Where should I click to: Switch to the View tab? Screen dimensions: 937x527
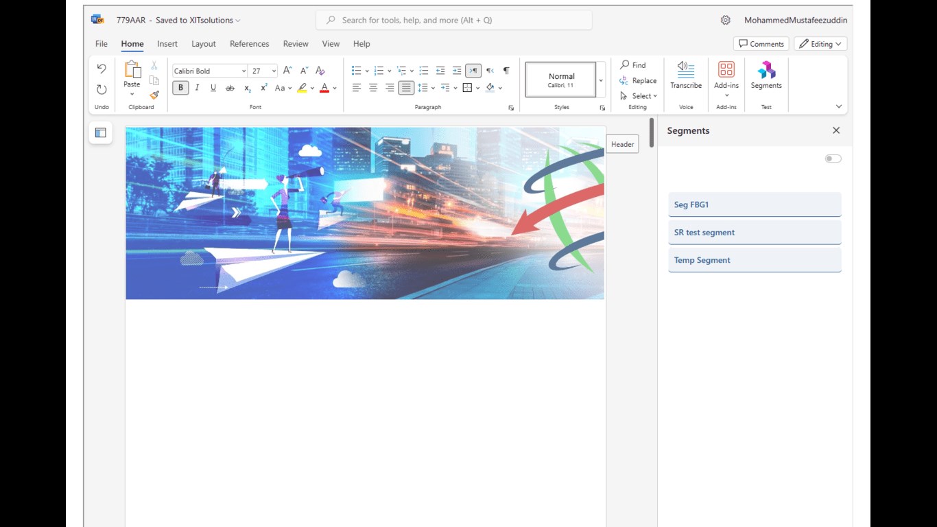click(x=331, y=44)
